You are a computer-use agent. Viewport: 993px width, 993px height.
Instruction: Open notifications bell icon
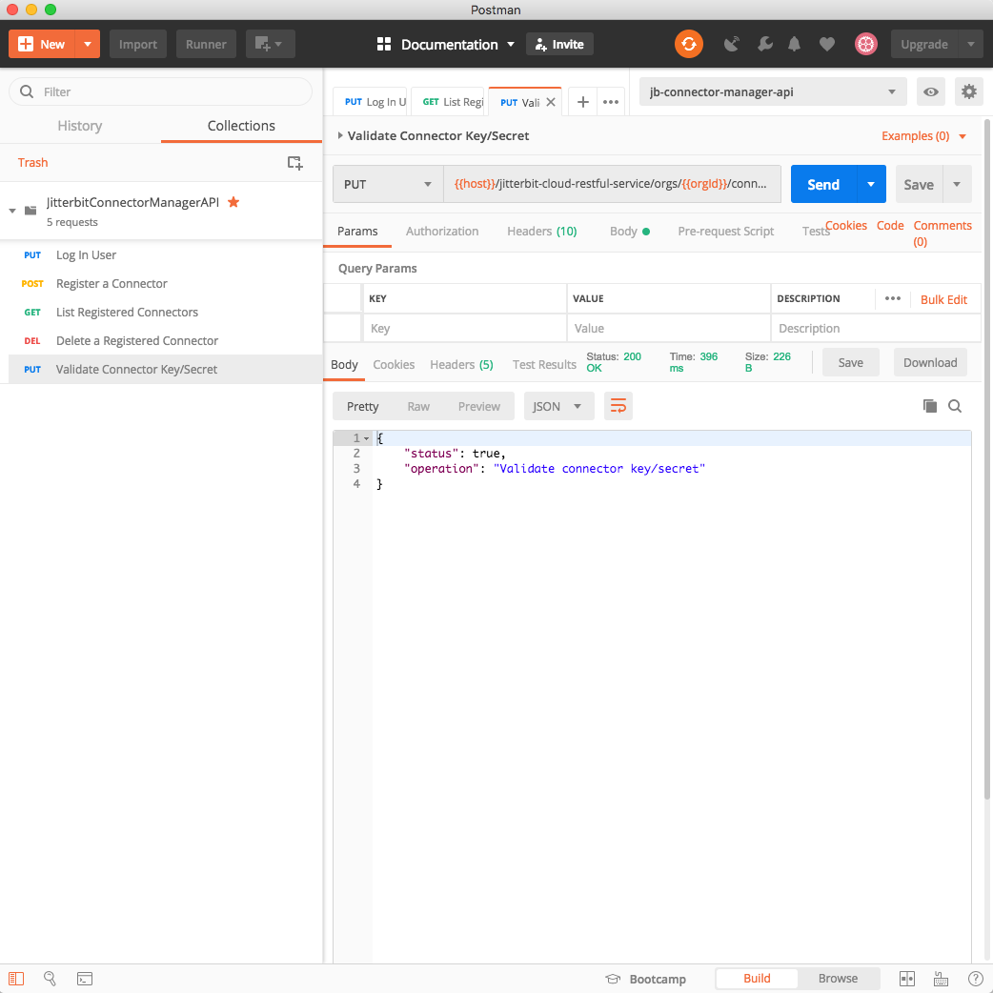pos(794,44)
